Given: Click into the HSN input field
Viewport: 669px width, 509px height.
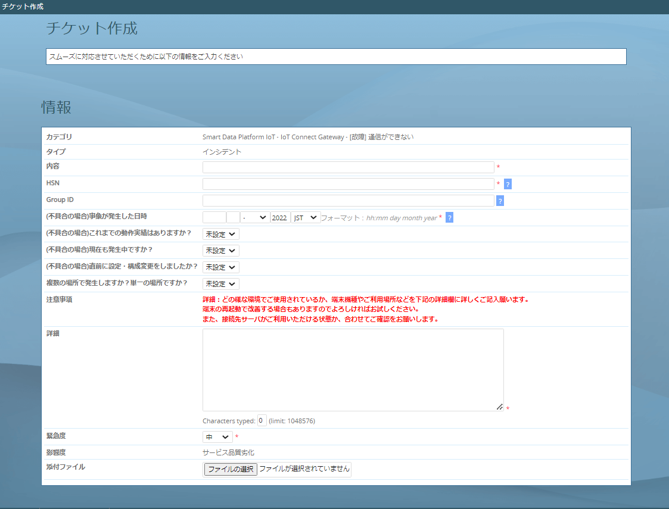Looking at the screenshot, I should click(348, 184).
